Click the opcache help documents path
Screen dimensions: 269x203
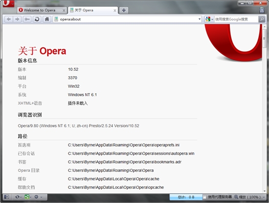point(116,187)
